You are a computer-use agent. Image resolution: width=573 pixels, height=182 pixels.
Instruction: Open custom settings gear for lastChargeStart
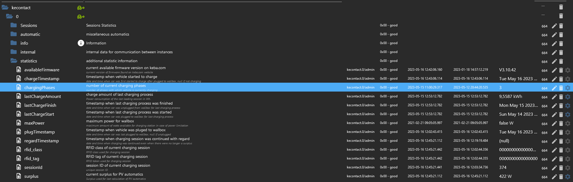coord(567,115)
